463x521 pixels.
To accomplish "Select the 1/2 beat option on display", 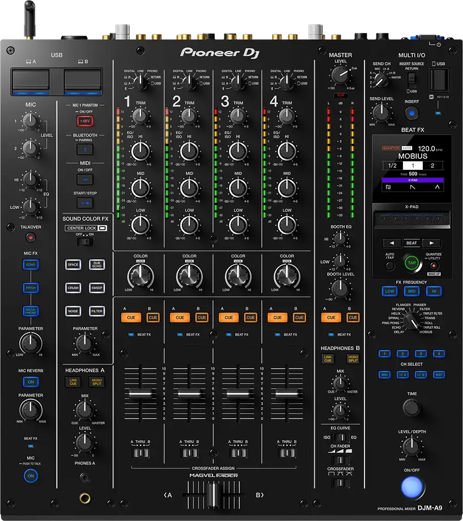I will (392, 165).
